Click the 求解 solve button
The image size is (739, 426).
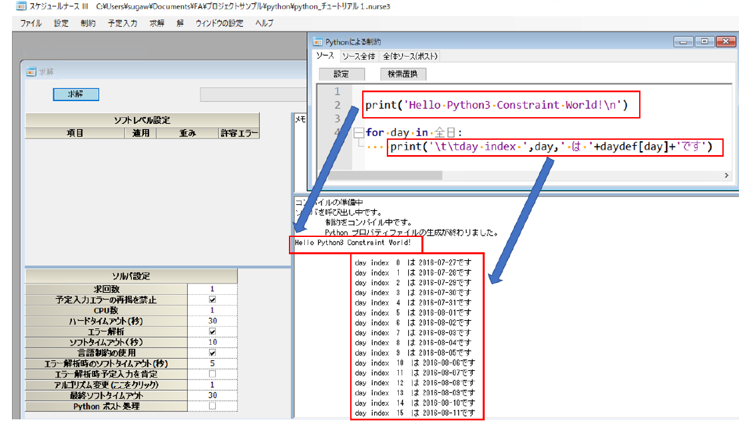[x=76, y=95]
